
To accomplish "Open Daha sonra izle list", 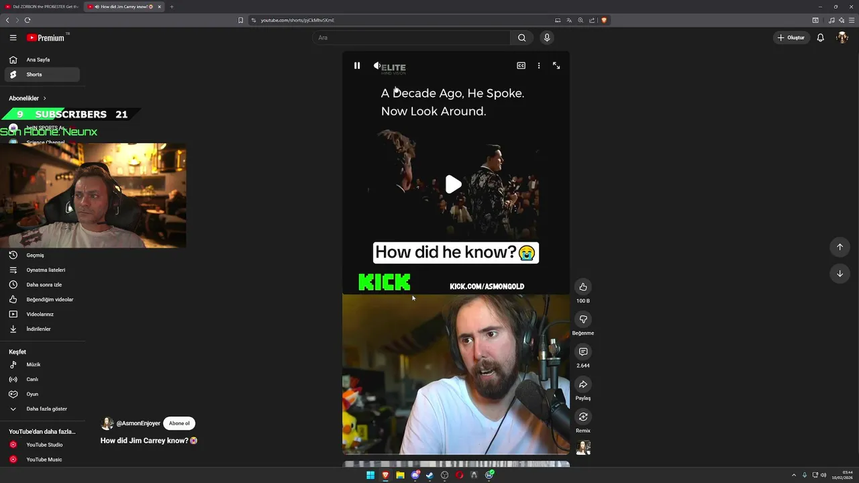I will (x=43, y=284).
